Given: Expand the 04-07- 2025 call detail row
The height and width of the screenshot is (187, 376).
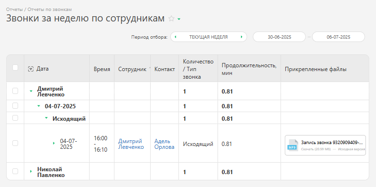Looking at the screenshot, I should 54,143.
